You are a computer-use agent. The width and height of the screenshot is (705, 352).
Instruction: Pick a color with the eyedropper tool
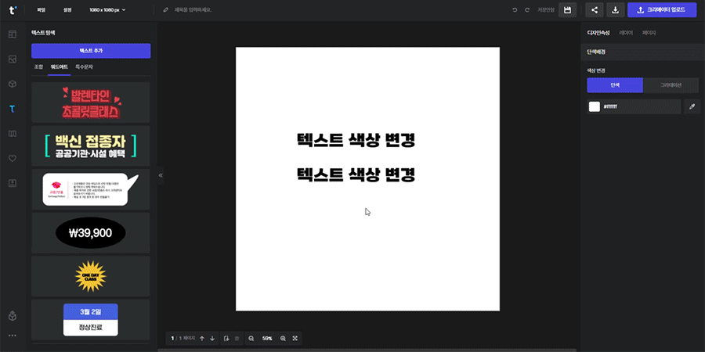[692, 106]
